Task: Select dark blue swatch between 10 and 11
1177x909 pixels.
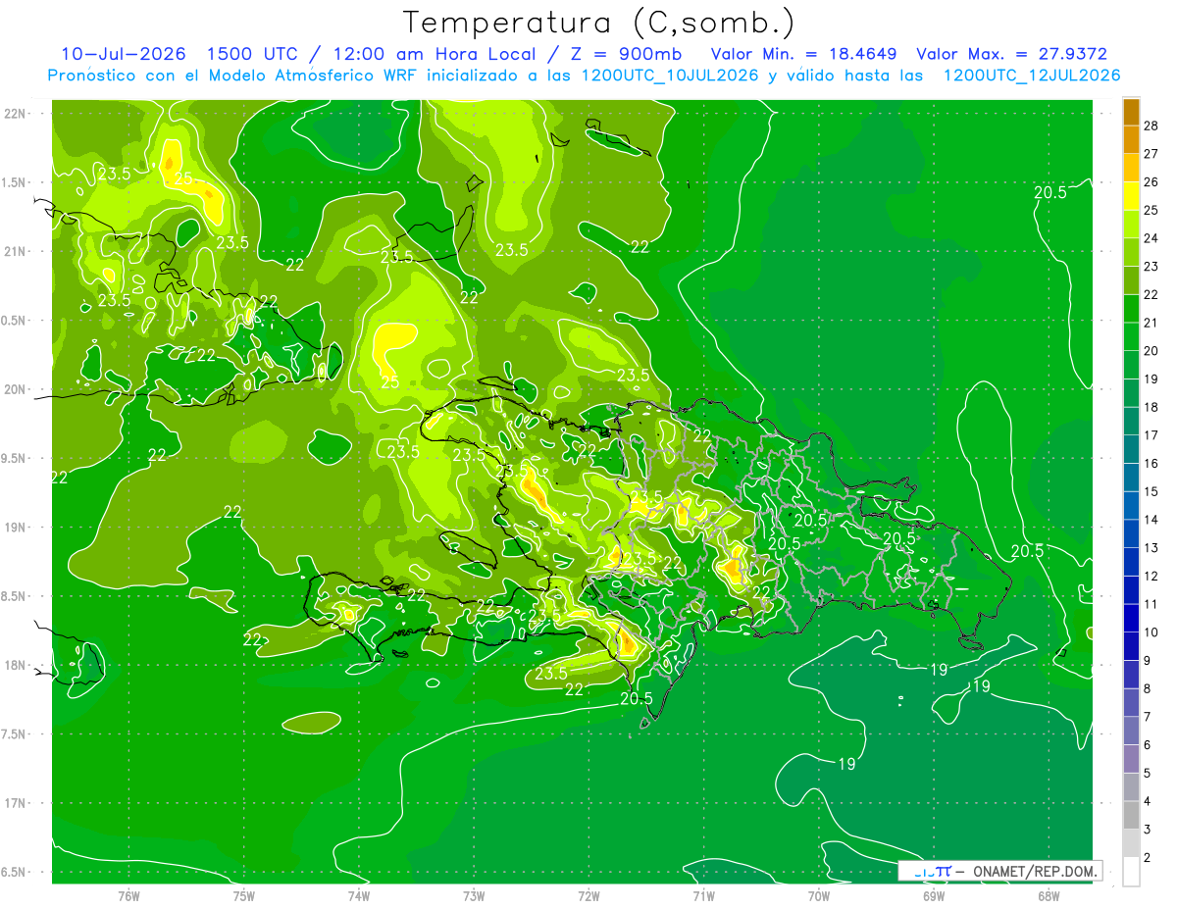Action: [1131, 619]
